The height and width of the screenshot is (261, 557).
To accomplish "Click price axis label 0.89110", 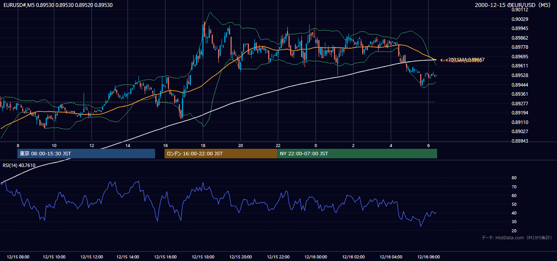I will (x=520, y=122).
